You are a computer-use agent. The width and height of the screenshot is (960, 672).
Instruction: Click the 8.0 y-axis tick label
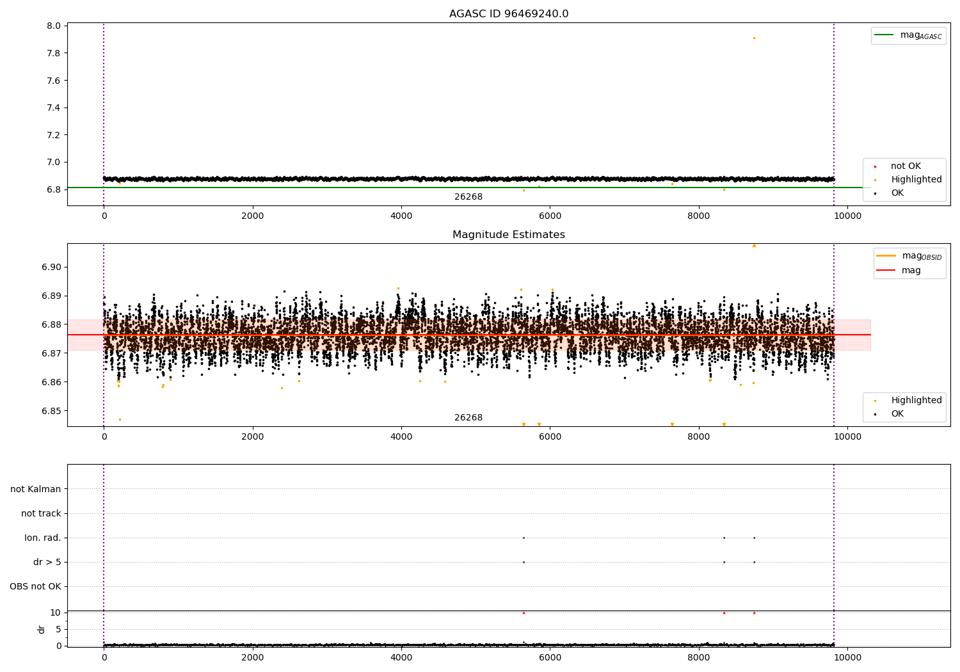tap(54, 26)
